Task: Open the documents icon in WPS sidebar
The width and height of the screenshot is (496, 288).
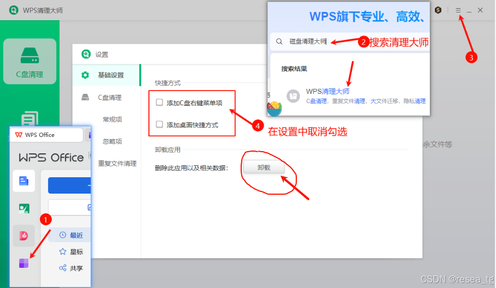Action: (x=23, y=181)
